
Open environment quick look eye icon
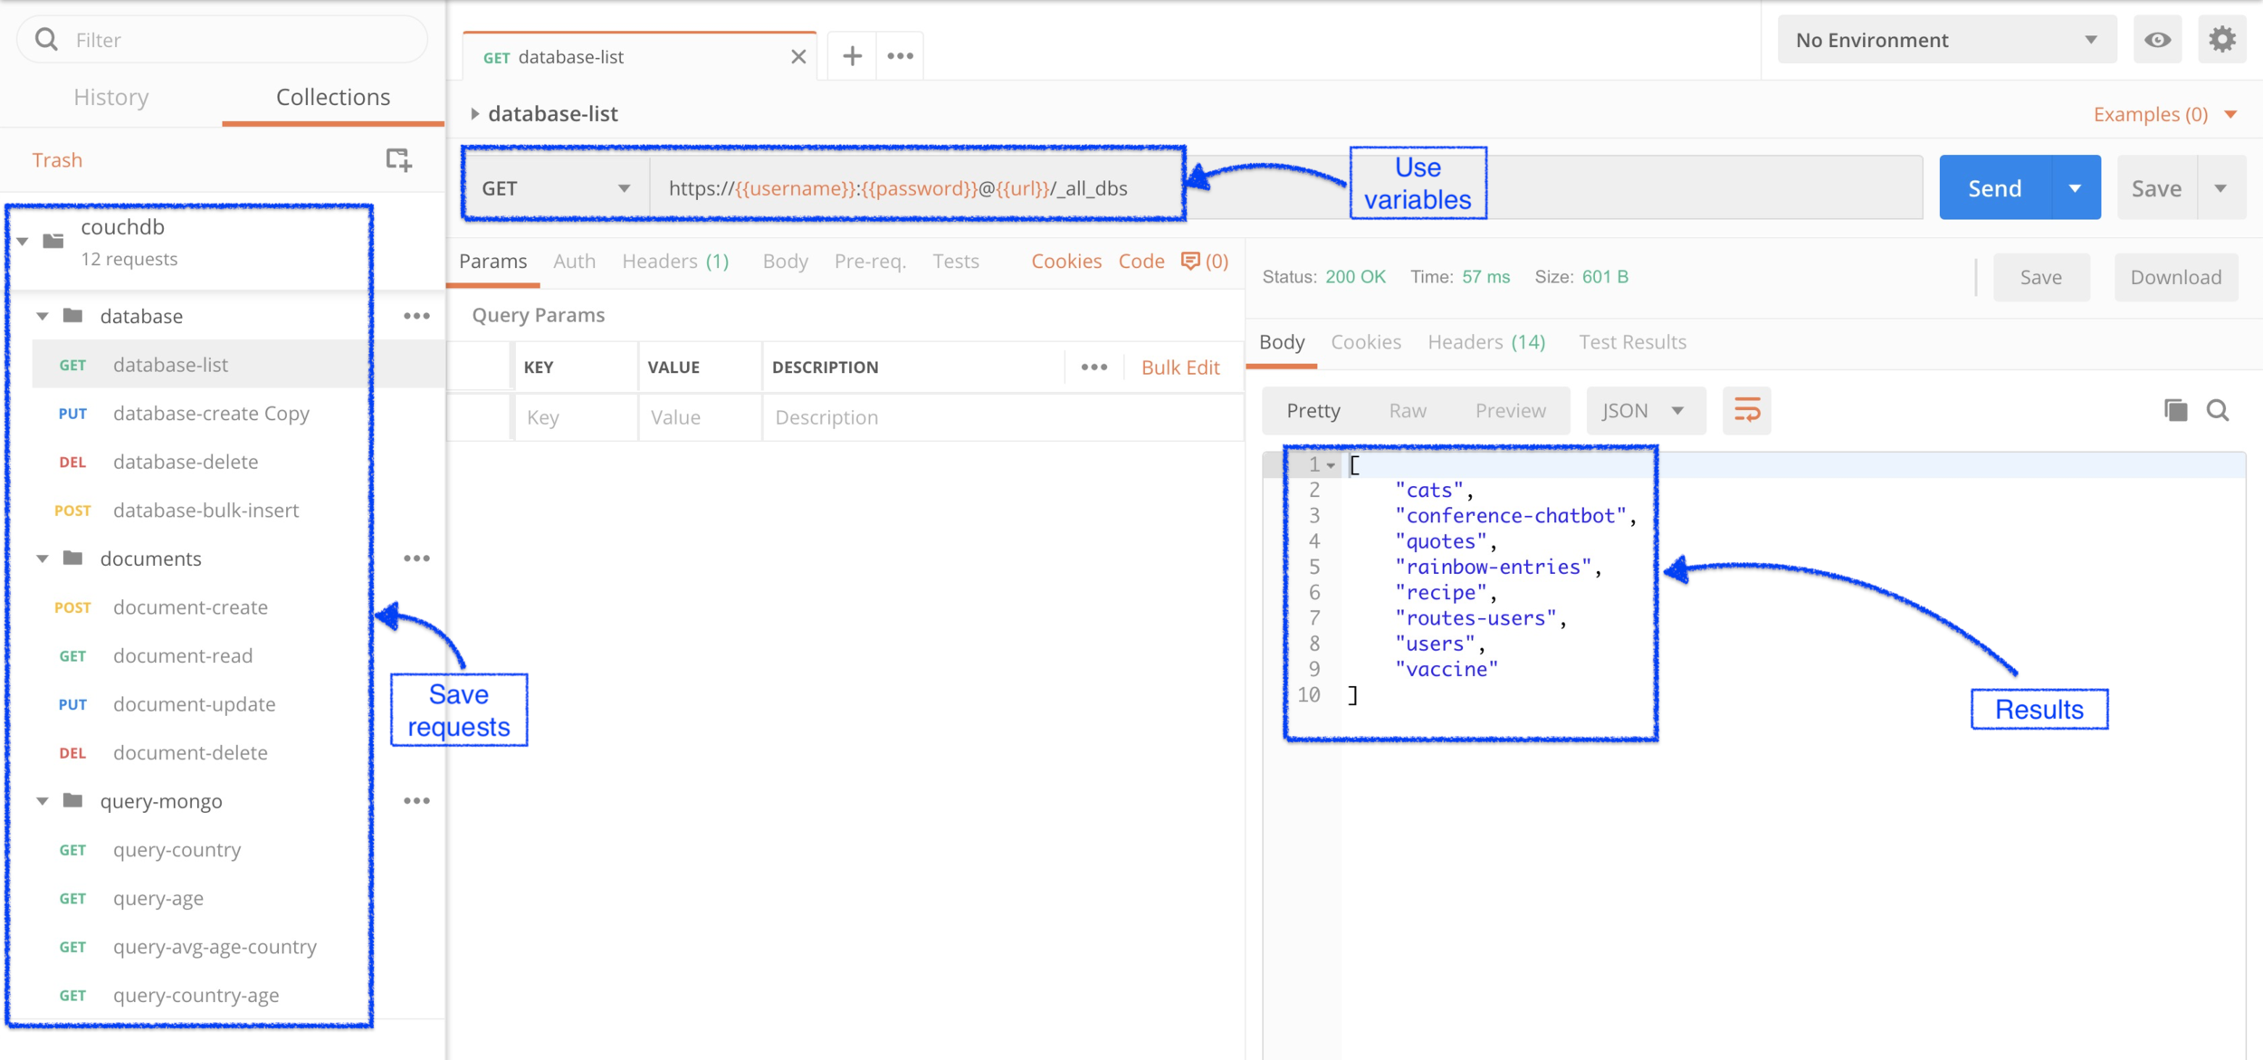2157,40
